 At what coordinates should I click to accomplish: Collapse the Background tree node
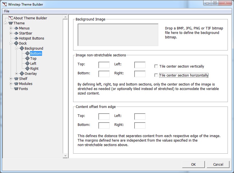(x=17, y=49)
